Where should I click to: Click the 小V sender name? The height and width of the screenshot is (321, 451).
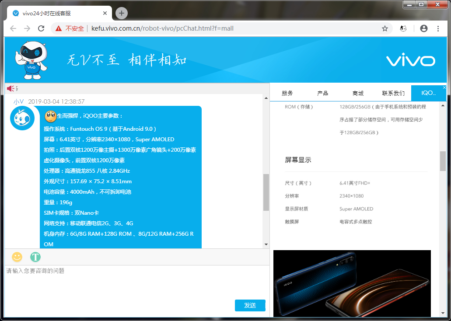click(x=18, y=101)
